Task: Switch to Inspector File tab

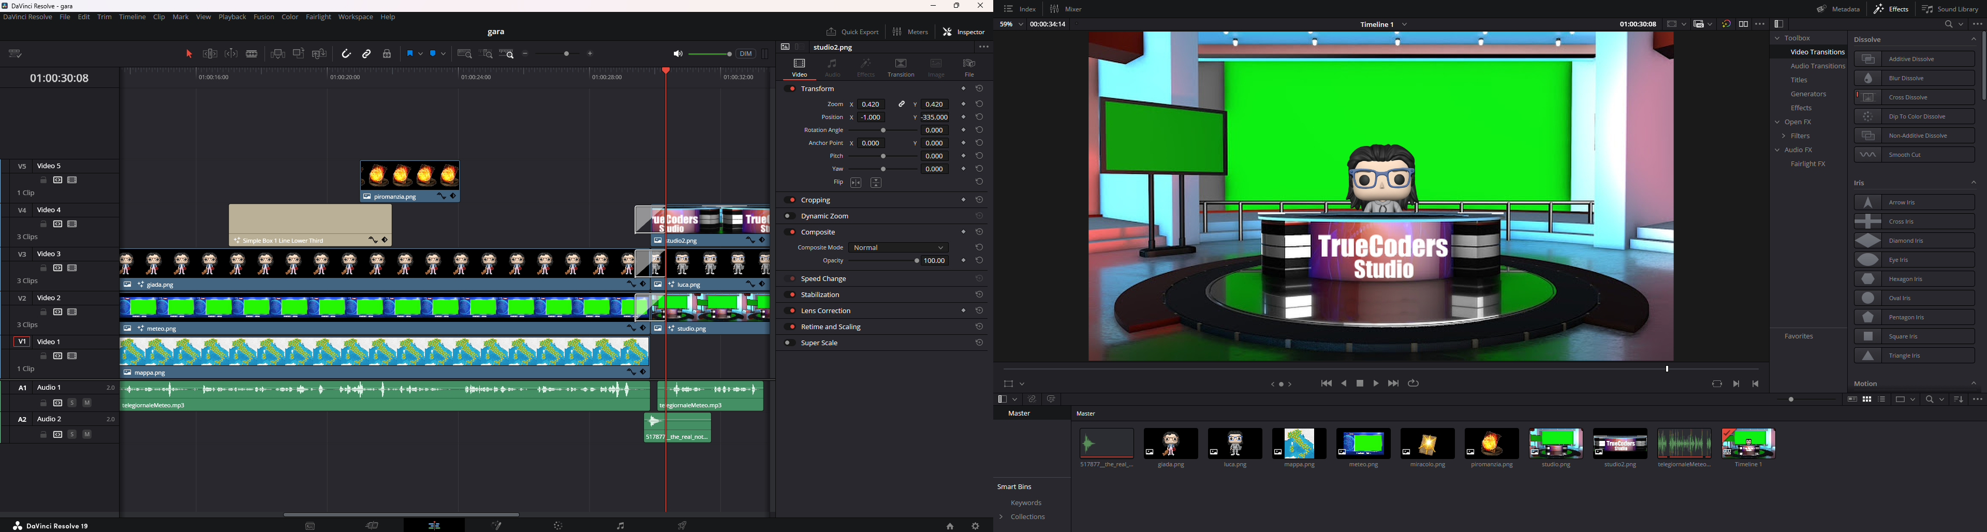Action: [x=969, y=68]
